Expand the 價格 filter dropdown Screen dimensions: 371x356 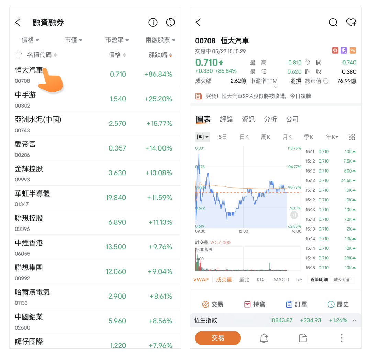click(x=30, y=40)
